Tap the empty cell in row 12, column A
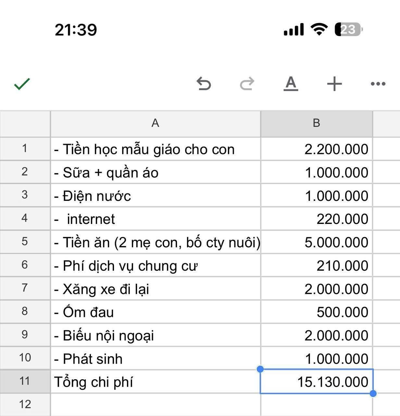The height and width of the screenshot is (416, 400). [x=155, y=405]
